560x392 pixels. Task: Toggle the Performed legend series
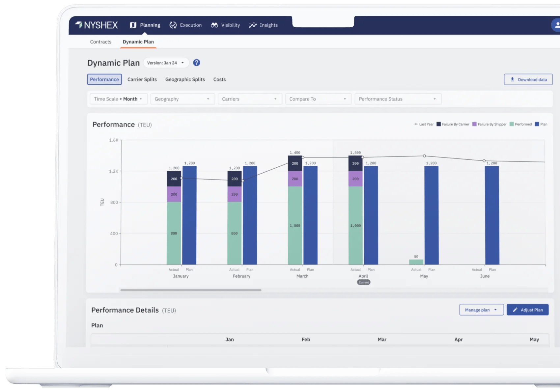click(x=520, y=124)
